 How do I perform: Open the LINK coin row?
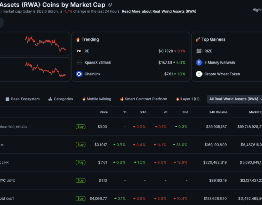(x=131, y=162)
